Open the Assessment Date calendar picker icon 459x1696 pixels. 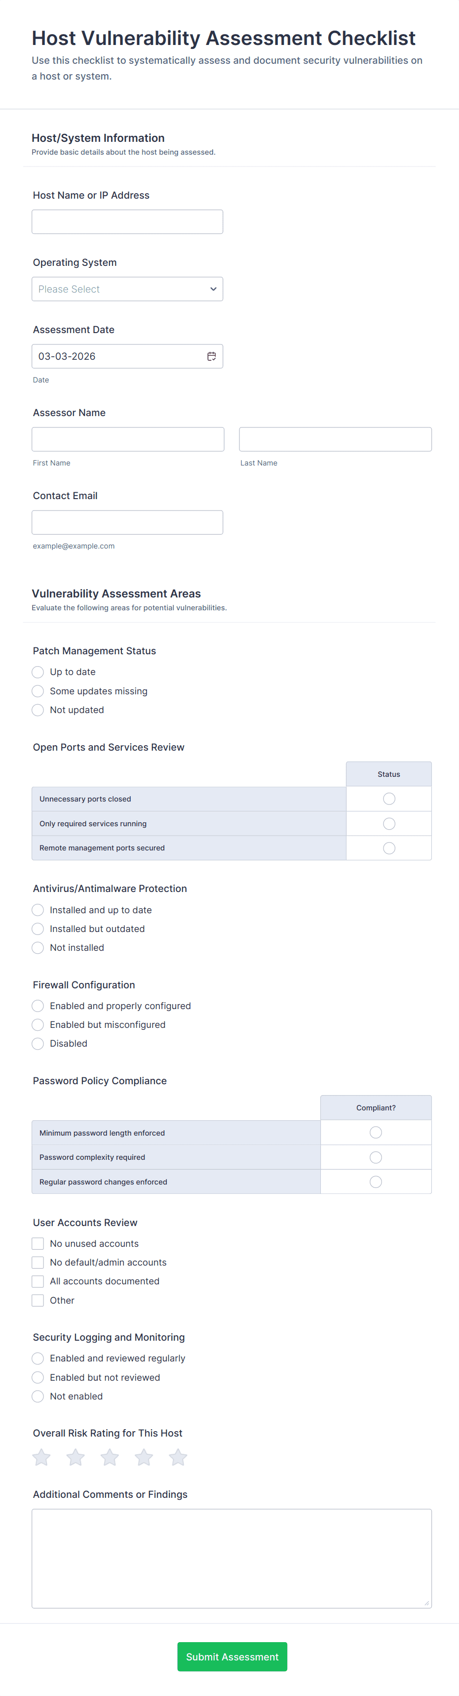point(212,356)
